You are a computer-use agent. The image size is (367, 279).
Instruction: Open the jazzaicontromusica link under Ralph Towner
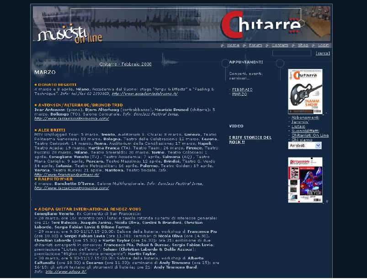pos(72,188)
